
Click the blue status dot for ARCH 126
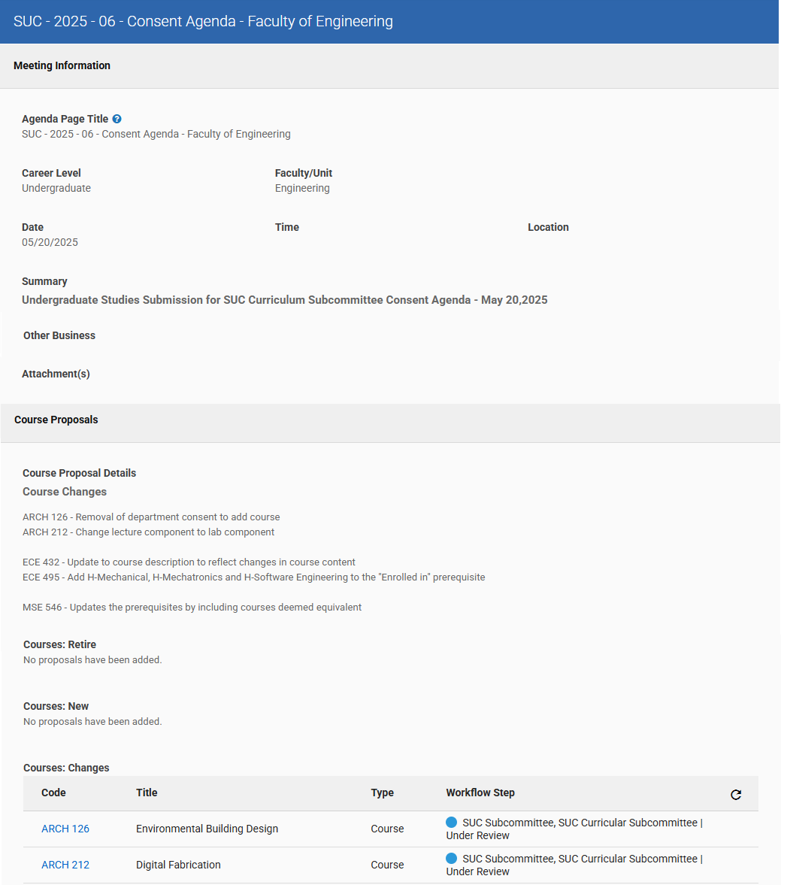click(x=452, y=823)
